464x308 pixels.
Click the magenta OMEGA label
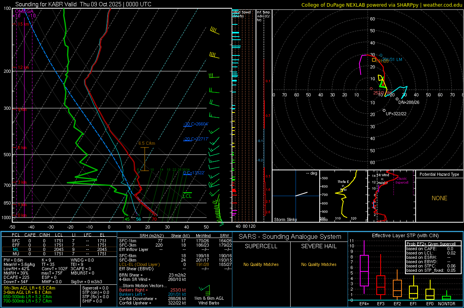pyautogui.click(x=24, y=11)
